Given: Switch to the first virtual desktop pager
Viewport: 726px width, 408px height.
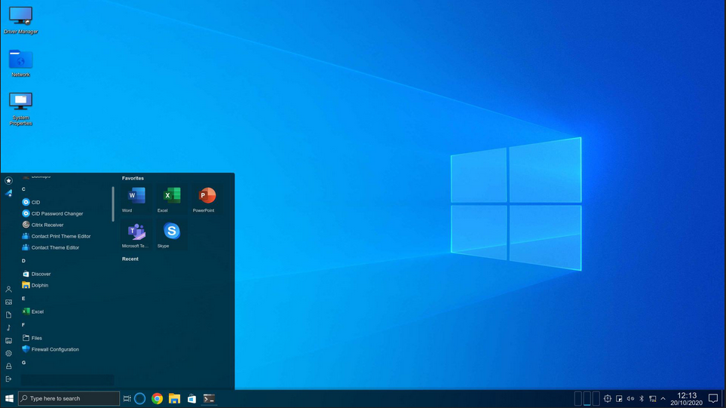Looking at the screenshot, I should pos(577,398).
